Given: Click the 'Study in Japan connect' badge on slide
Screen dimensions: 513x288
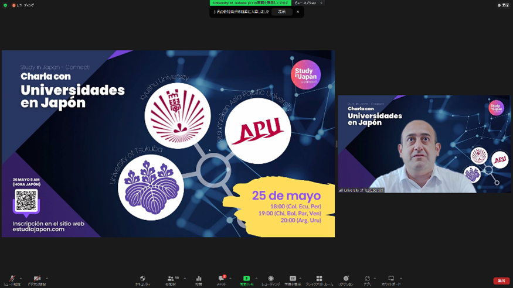Looking at the screenshot, I should click(x=305, y=74).
